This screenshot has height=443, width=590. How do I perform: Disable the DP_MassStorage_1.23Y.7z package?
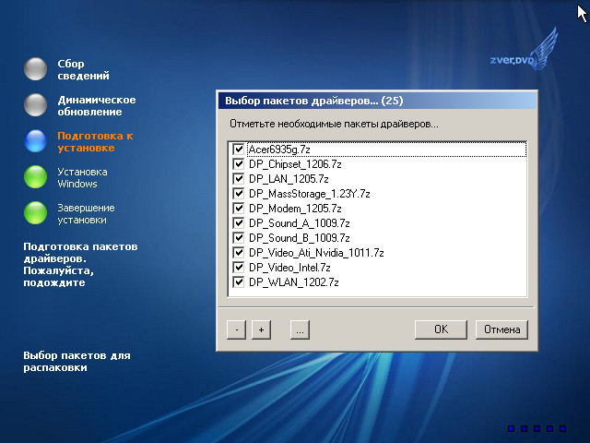point(239,193)
